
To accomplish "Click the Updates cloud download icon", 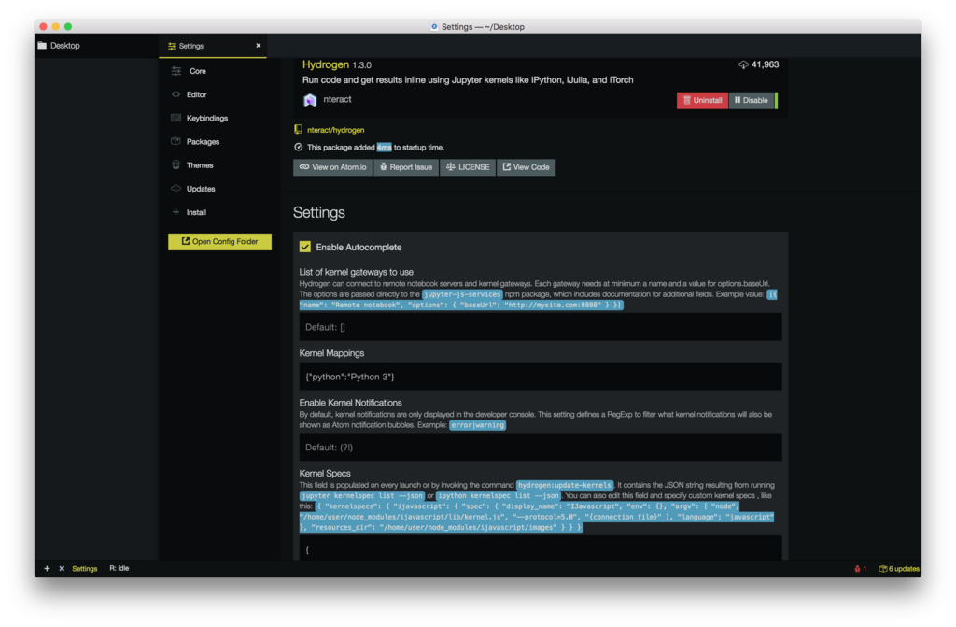I will pyautogui.click(x=176, y=189).
